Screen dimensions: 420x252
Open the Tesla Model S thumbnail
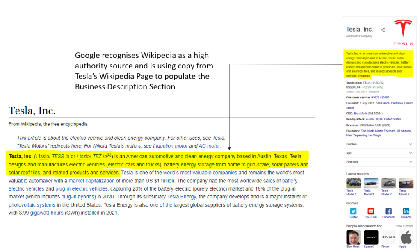coord(371,183)
